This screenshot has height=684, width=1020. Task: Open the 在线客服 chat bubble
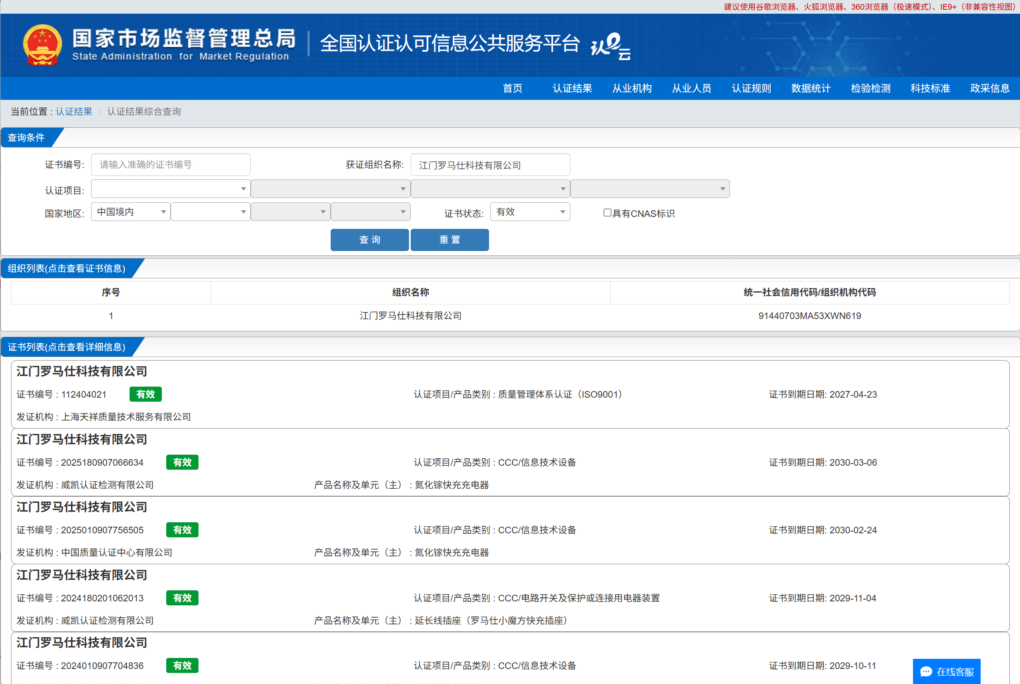(x=947, y=672)
